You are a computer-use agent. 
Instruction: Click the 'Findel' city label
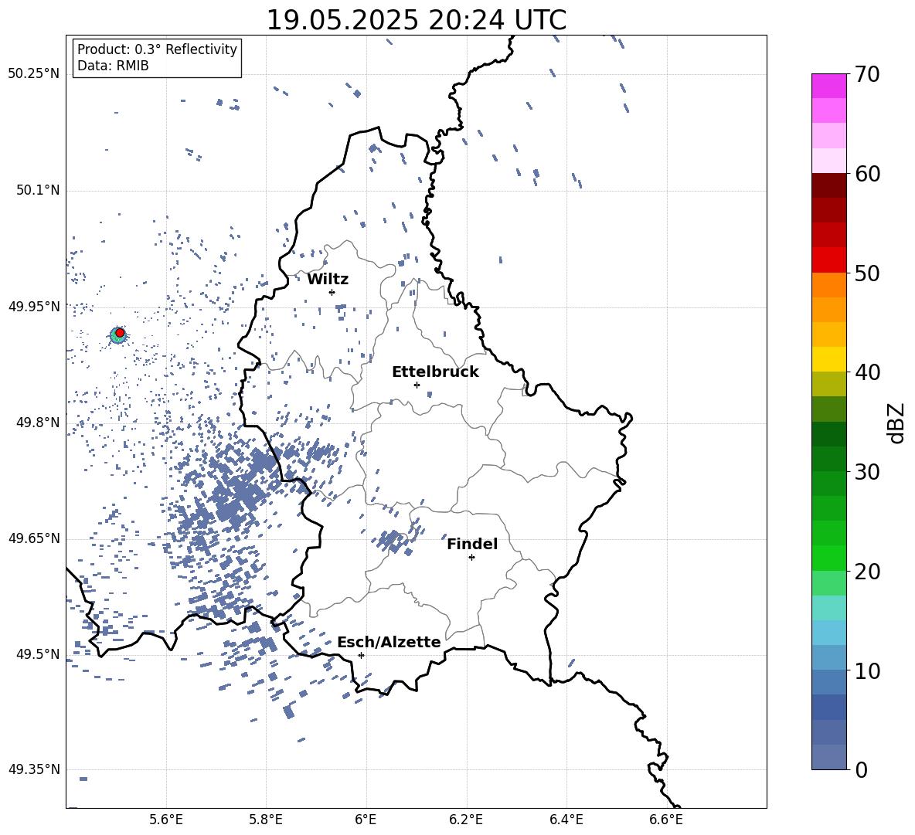pyautogui.click(x=472, y=544)
